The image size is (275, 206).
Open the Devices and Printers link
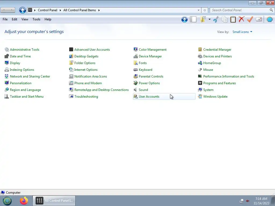click(x=218, y=56)
